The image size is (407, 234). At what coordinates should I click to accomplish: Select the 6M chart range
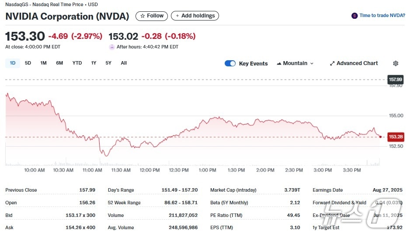click(59, 63)
